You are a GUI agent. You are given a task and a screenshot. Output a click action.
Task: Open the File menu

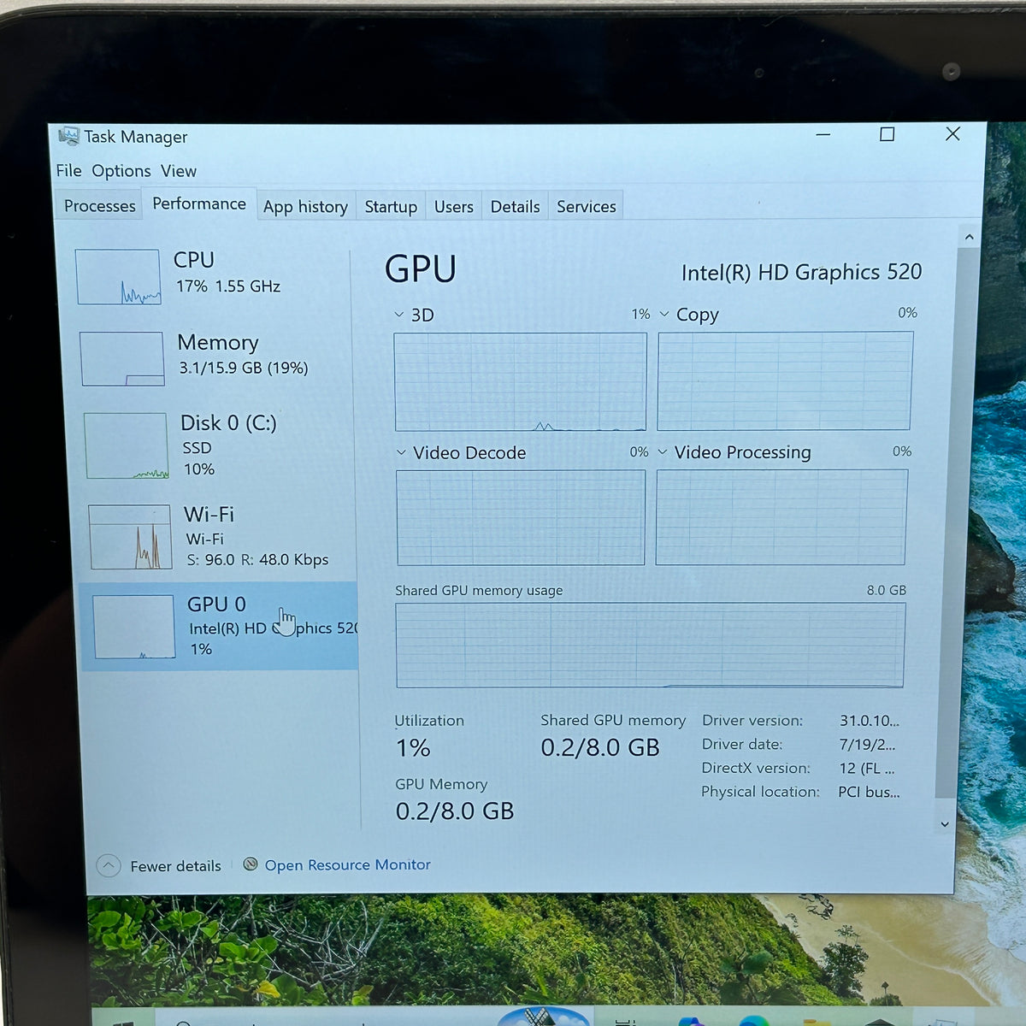pyautogui.click(x=68, y=171)
